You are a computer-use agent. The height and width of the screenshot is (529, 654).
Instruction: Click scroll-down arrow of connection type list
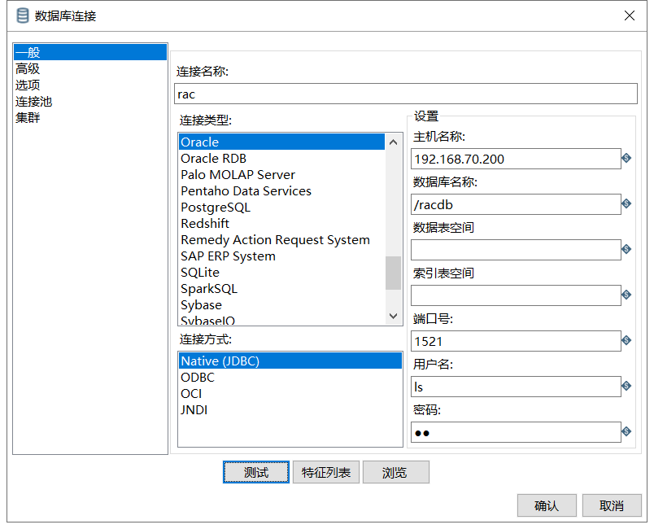coord(393,316)
